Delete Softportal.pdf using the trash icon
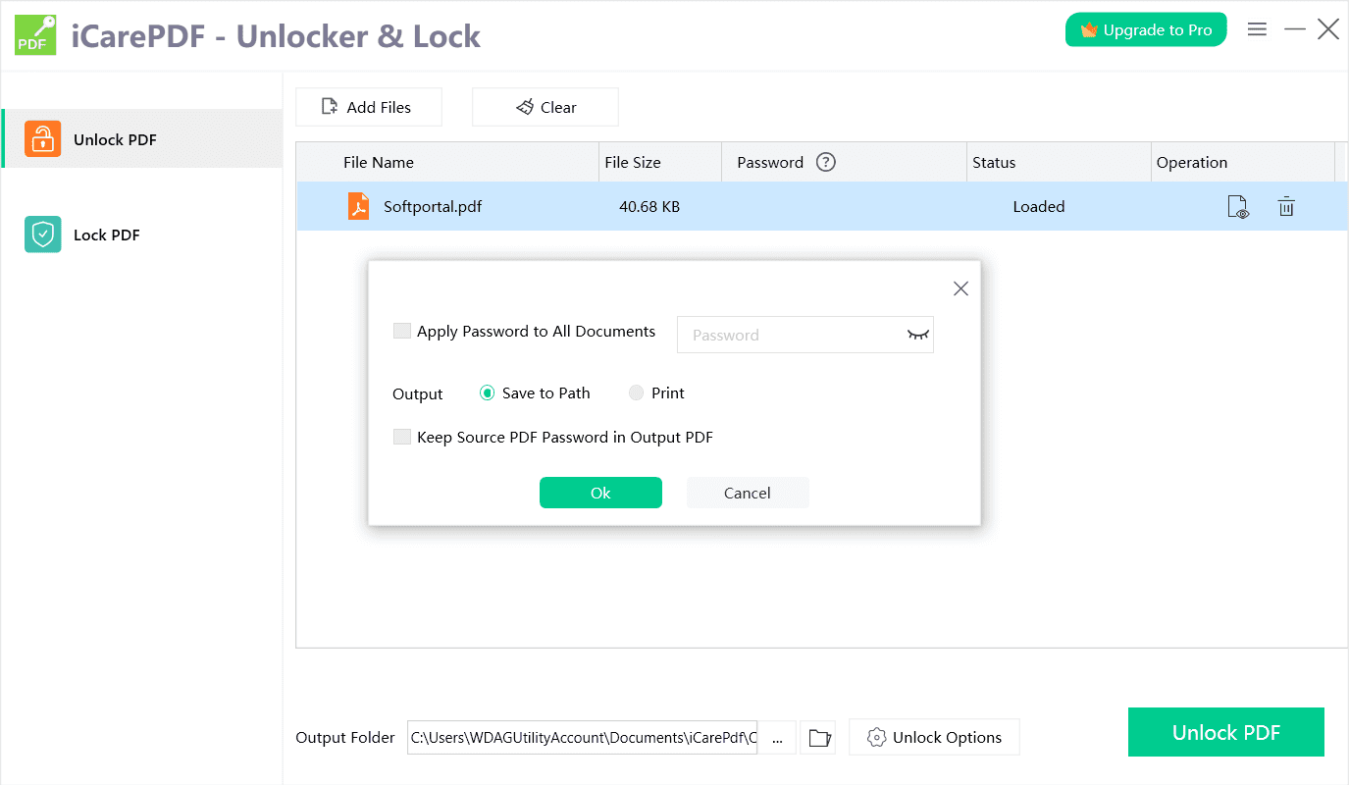 point(1286,206)
